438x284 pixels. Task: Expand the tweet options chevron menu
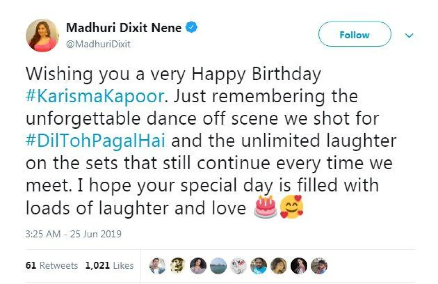tap(410, 36)
